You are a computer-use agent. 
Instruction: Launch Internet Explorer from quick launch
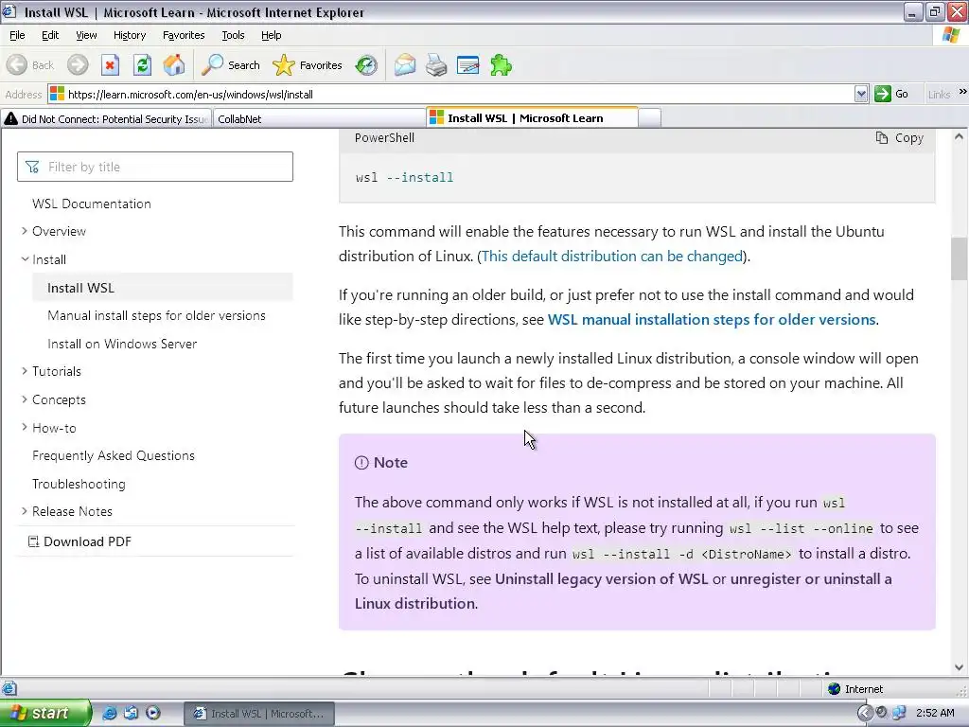[x=110, y=713]
